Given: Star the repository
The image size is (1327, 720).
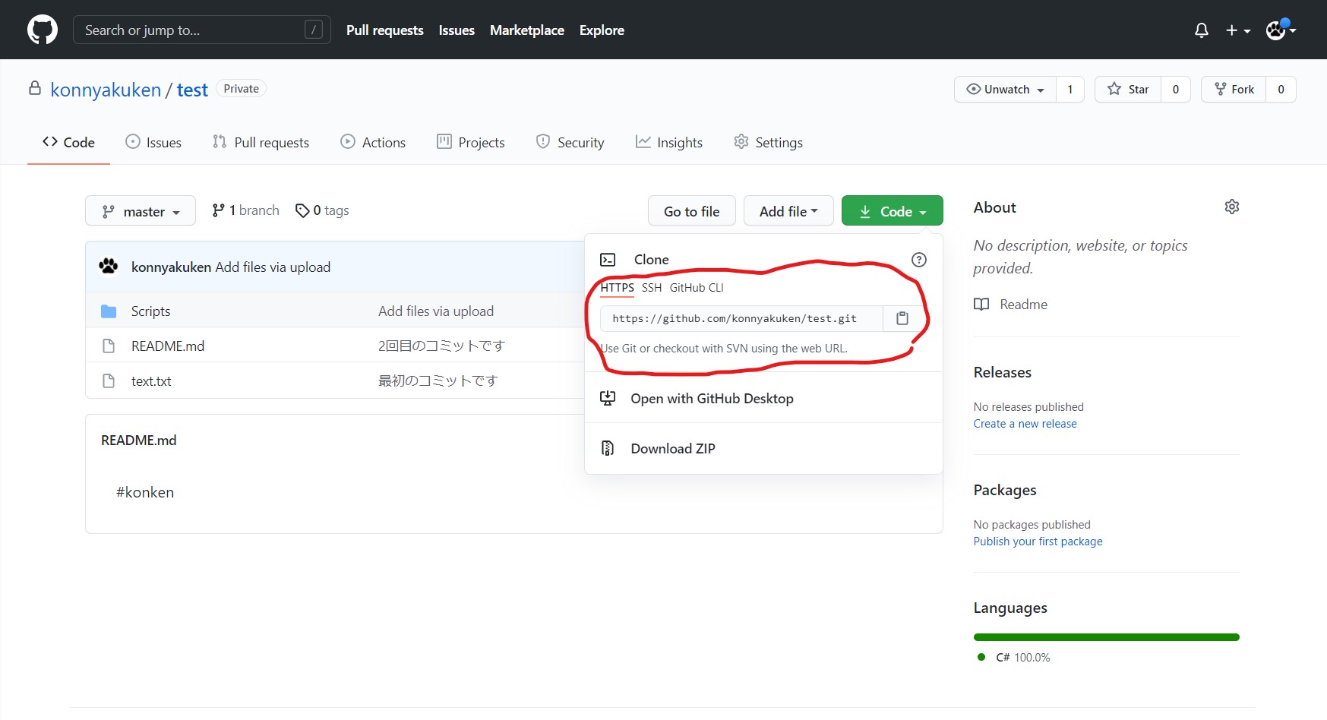Looking at the screenshot, I should [x=1128, y=89].
